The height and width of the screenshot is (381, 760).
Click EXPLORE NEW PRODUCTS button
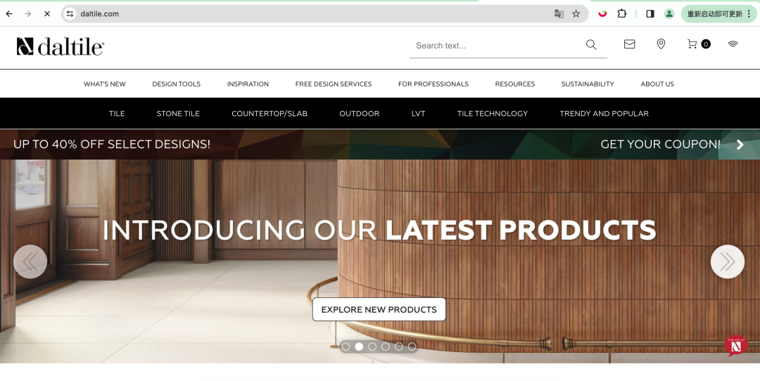[x=379, y=310]
